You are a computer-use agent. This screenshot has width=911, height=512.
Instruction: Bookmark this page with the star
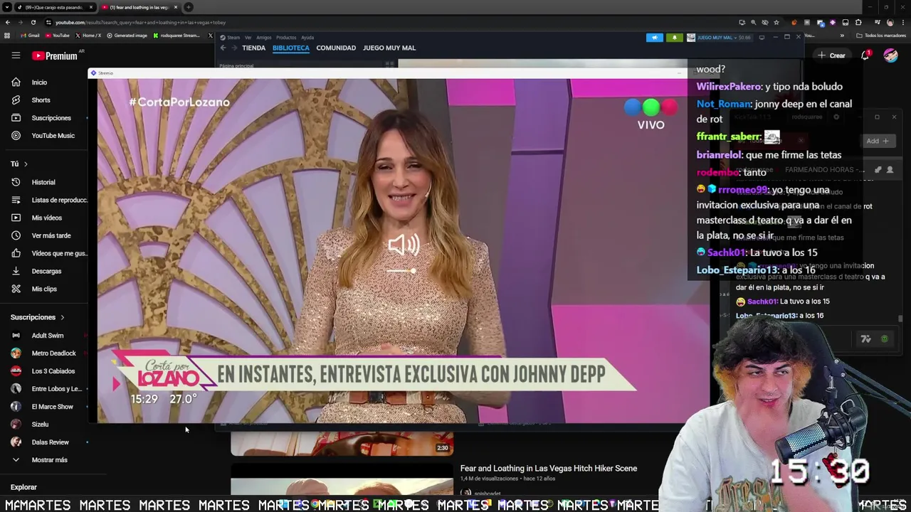pyautogui.click(x=776, y=22)
